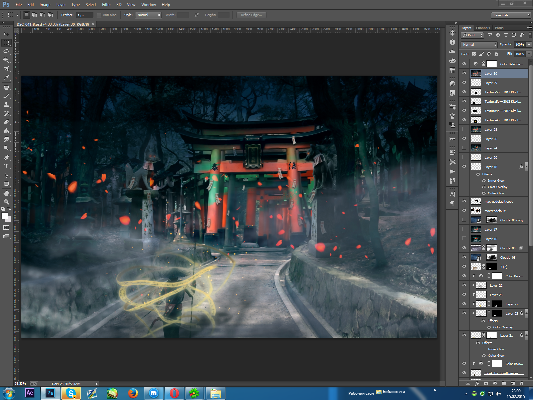This screenshot has height=400, width=533.
Task: Select the Eraser tool
Action: (6, 122)
